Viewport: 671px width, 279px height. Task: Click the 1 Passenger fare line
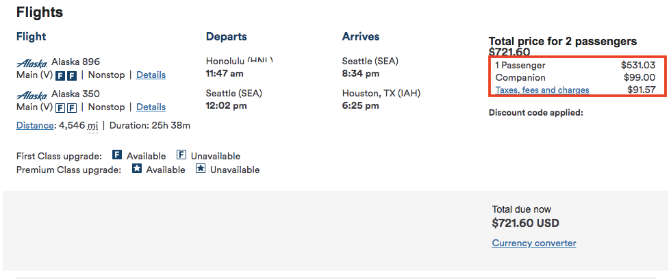[x=576, y=66]
